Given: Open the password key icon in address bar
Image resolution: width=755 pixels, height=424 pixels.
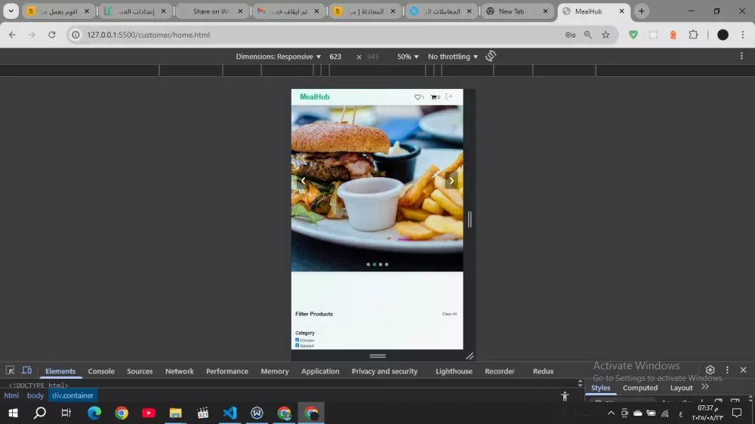Looking at the screenshot, I should (x=570, y=35).
